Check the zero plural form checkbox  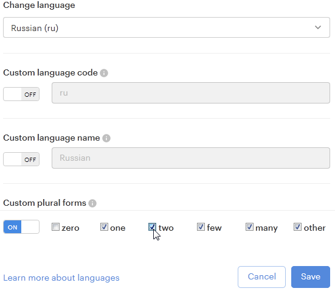[55, 227]
